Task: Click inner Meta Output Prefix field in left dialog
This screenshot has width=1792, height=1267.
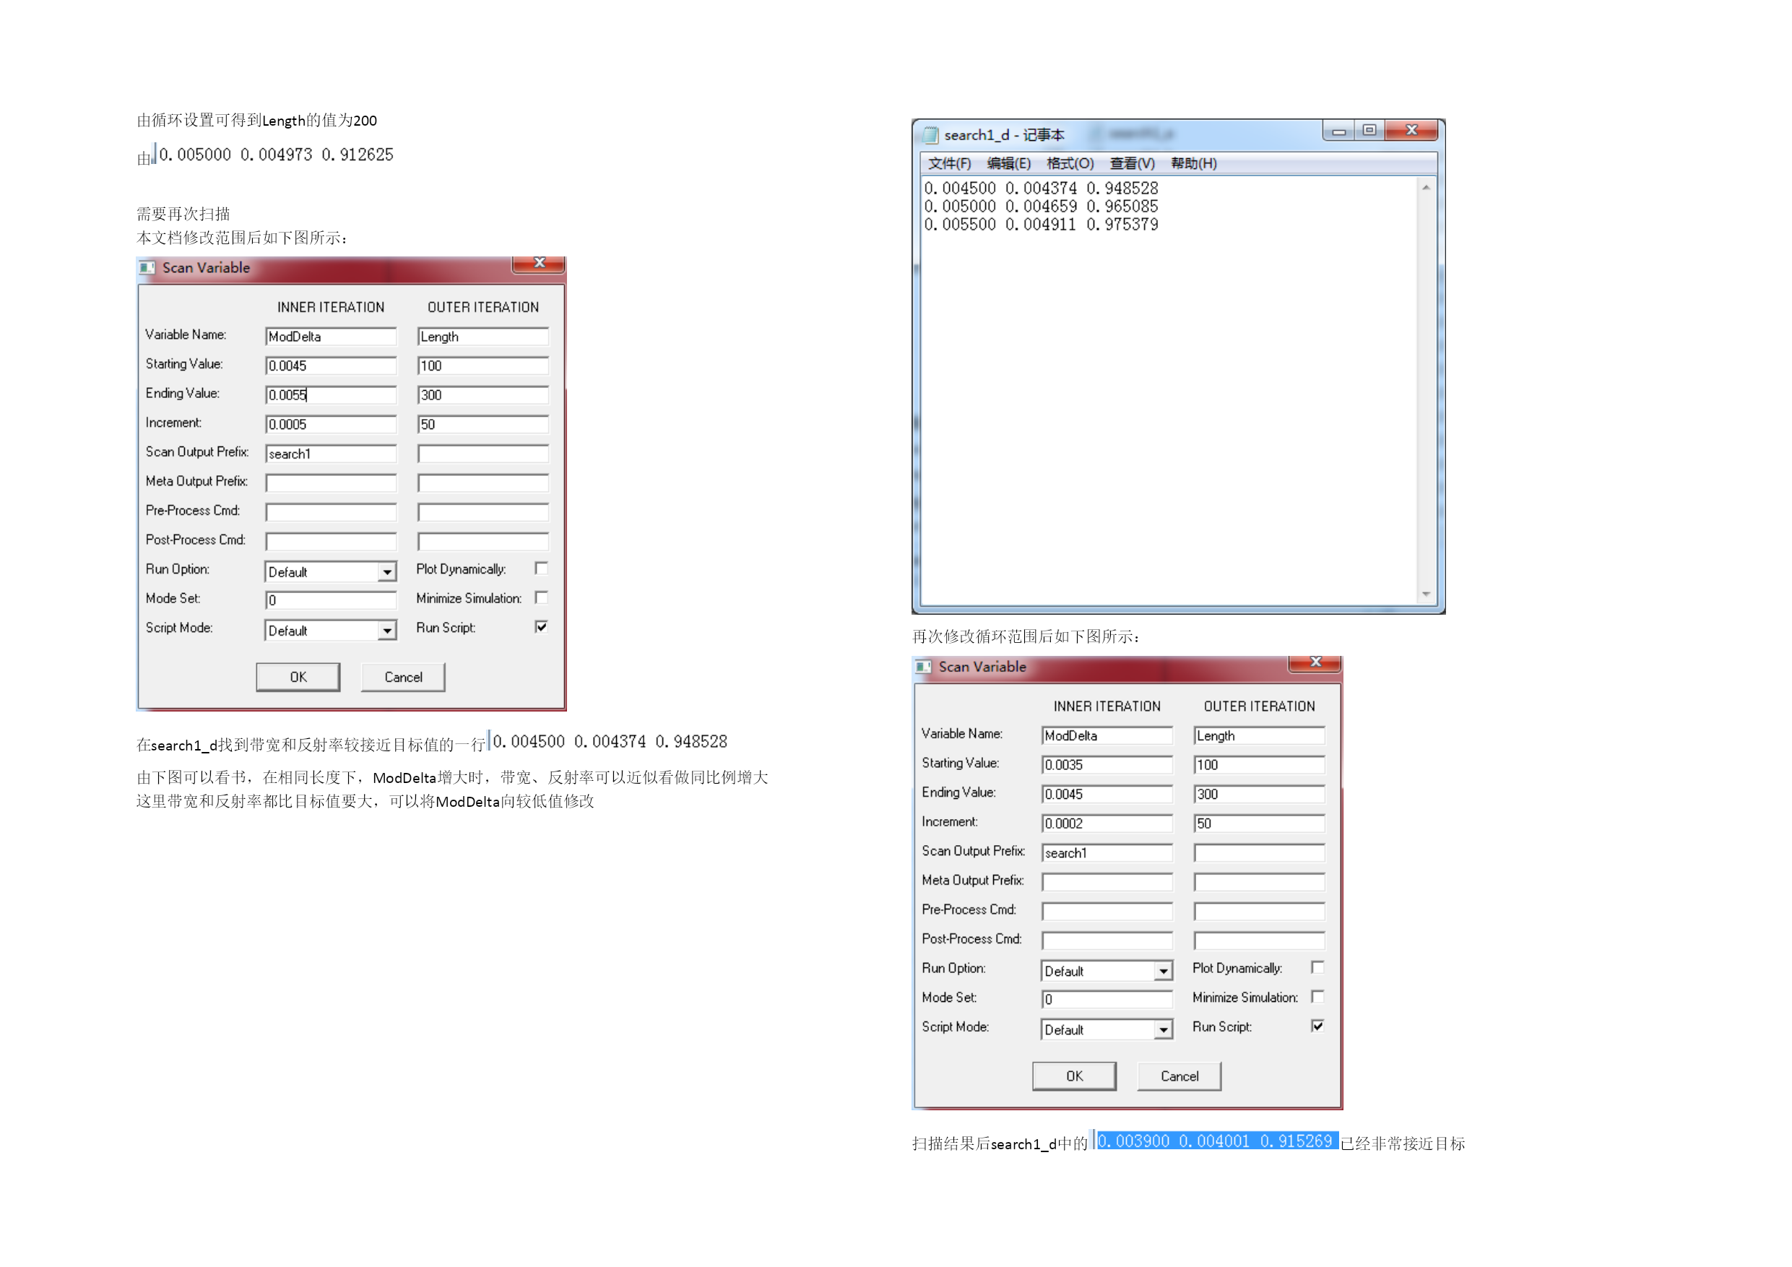Action: click(x=331, y=483)
